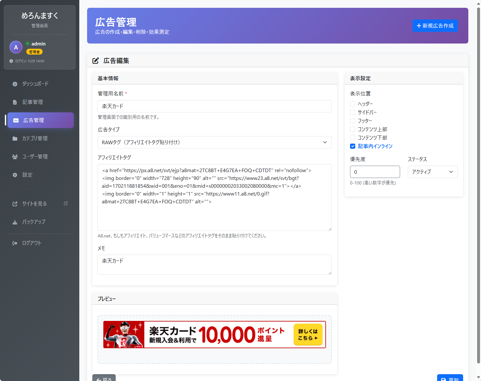Go to サイトを見る in the sidebar

point(34,204)
